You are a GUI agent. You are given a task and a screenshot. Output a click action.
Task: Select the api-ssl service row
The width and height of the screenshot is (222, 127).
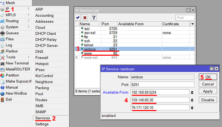[x=135, y=33]
